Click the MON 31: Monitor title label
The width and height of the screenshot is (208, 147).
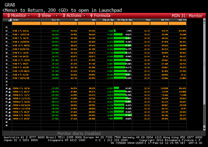click(x=187, y=16)
